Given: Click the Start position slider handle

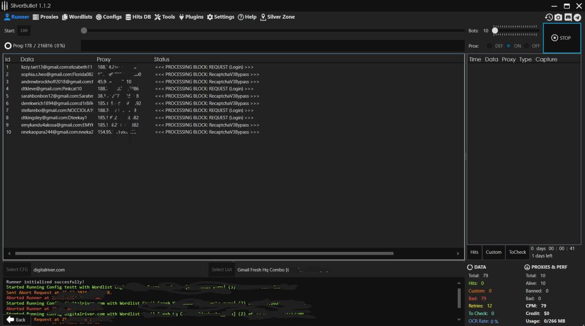Looking at the screenshot, I should pos(84,31).
